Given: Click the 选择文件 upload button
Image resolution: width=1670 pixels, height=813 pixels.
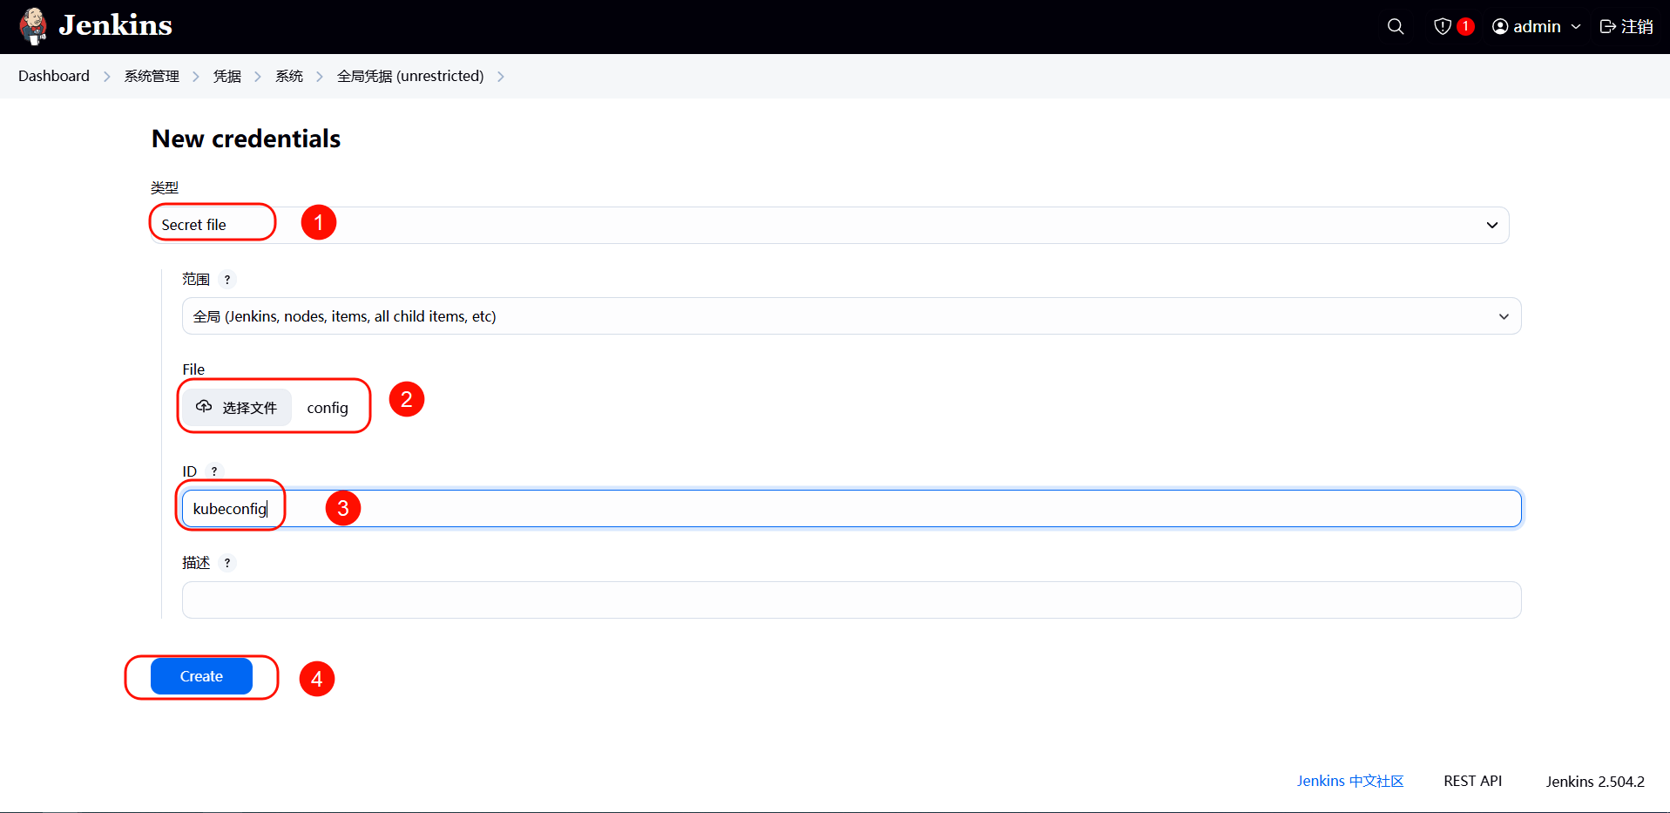Looking at the screenshot, I should (237, 408).
